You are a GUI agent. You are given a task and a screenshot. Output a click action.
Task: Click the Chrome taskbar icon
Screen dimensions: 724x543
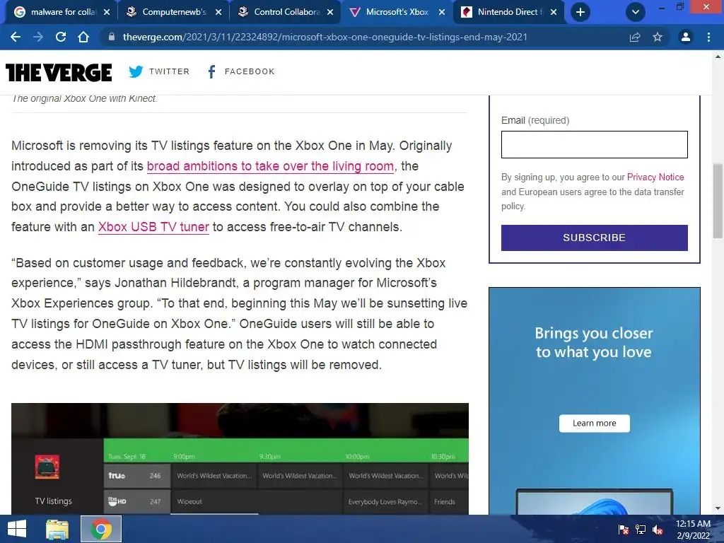coord(101,529)
